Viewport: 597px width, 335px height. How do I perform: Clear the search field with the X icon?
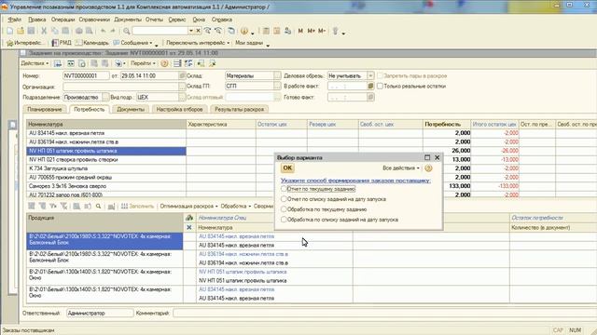[198, 31]
